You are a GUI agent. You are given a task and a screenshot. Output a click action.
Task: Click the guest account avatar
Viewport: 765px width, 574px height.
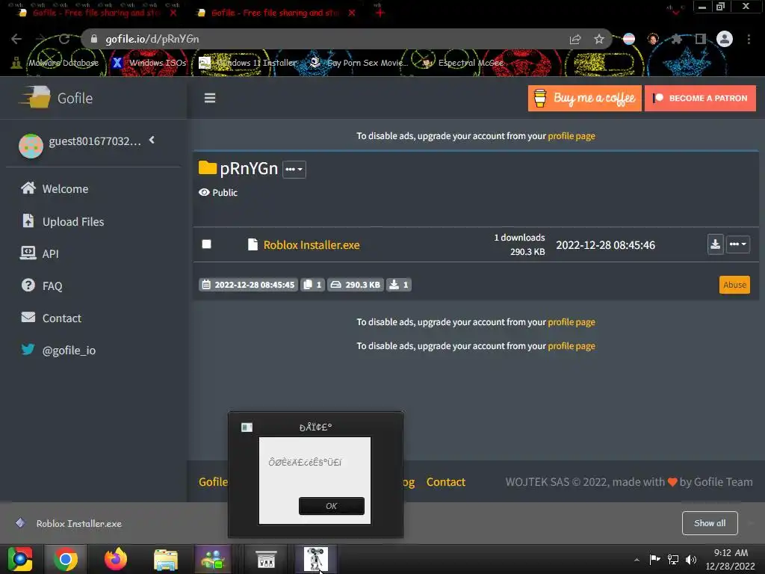pos(31,146)
